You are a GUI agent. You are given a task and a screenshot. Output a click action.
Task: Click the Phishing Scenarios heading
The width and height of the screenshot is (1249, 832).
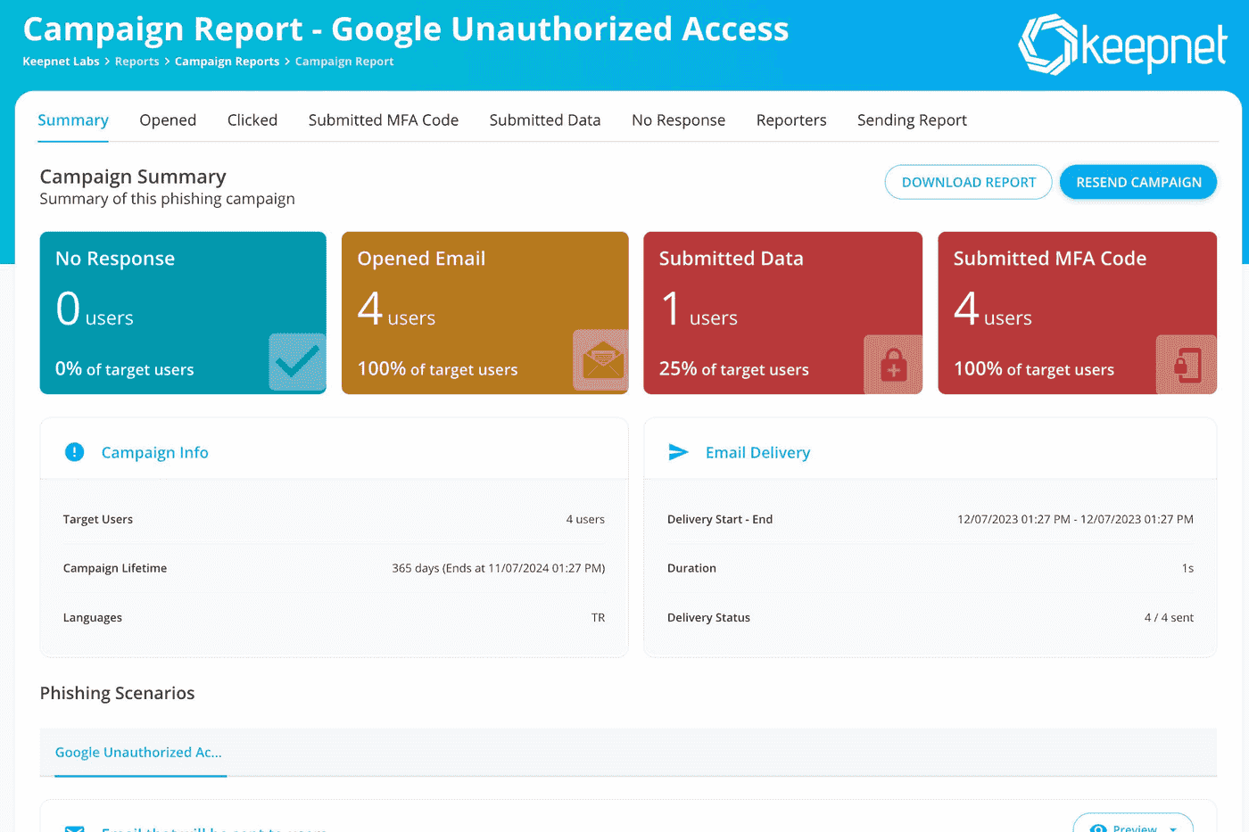(x=117, y=693)
